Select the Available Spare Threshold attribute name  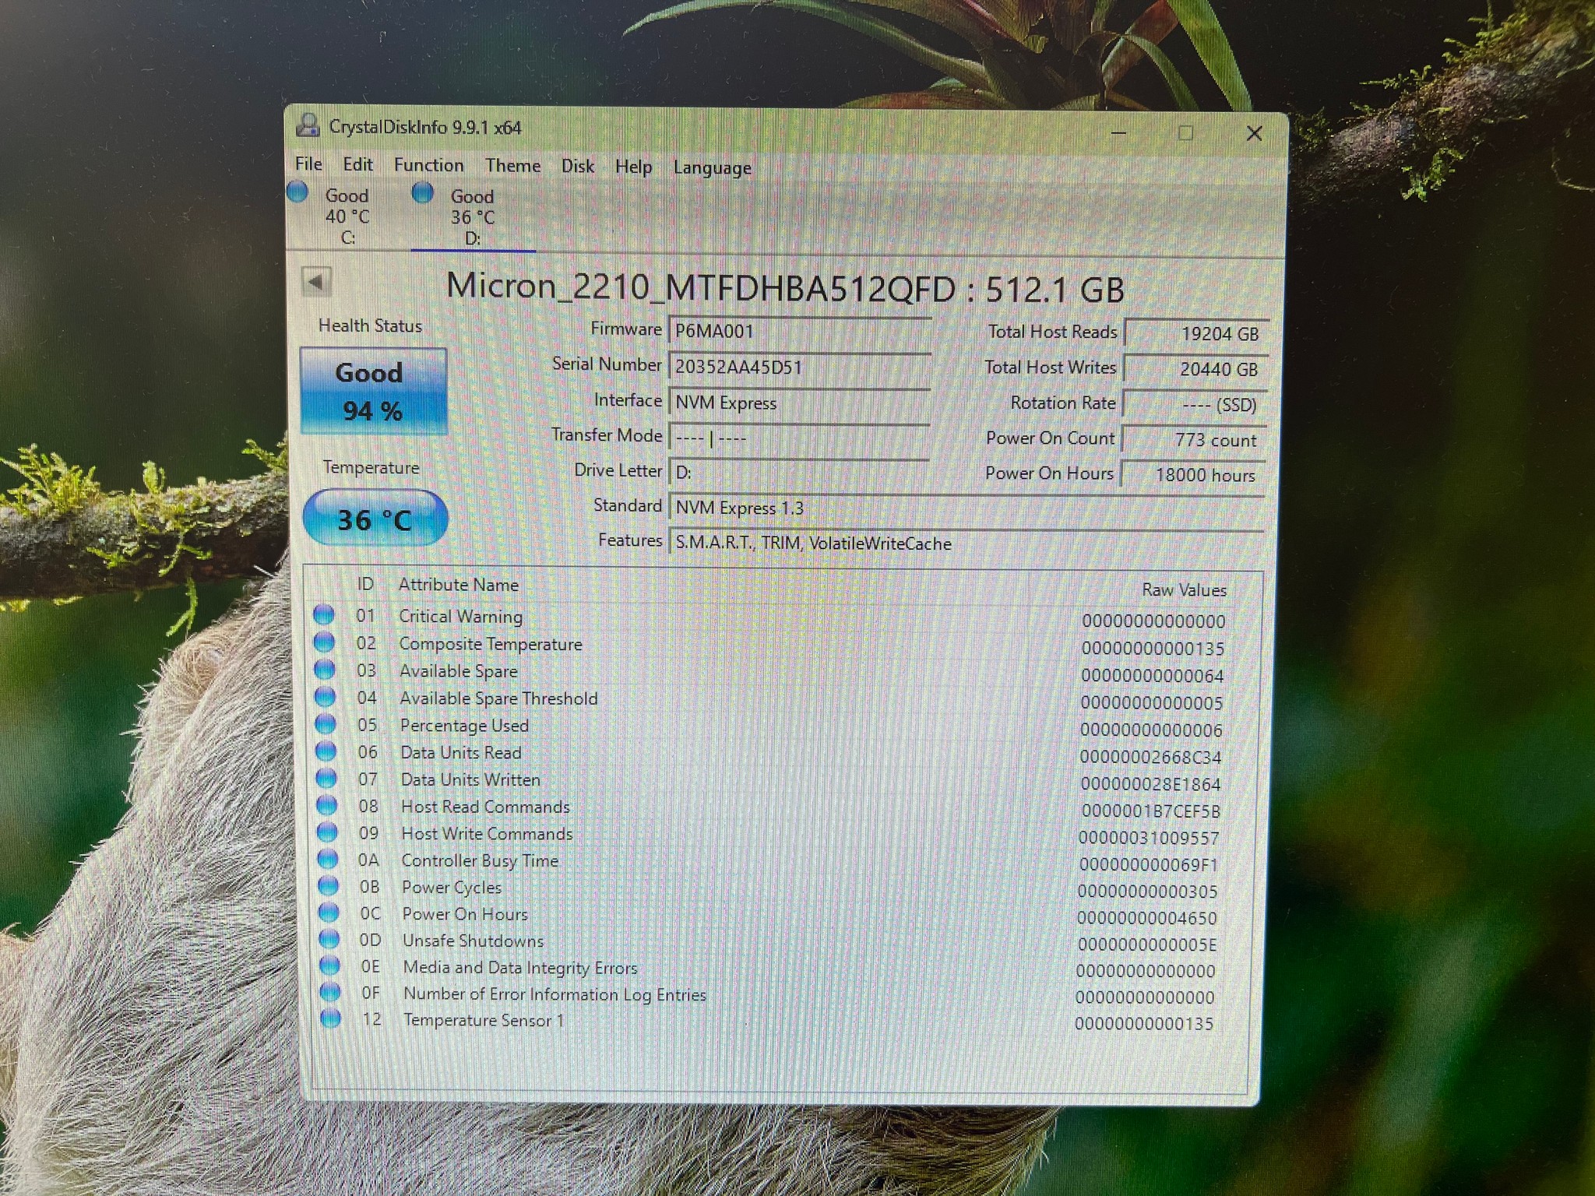point(498,698)
